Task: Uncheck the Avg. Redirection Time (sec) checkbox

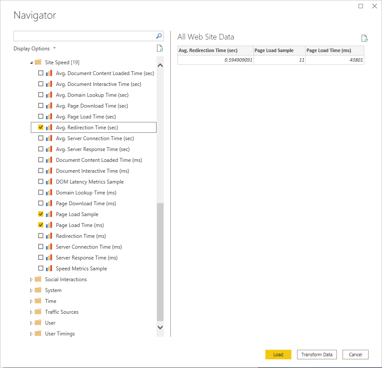Action: click(x=41, y=128)
